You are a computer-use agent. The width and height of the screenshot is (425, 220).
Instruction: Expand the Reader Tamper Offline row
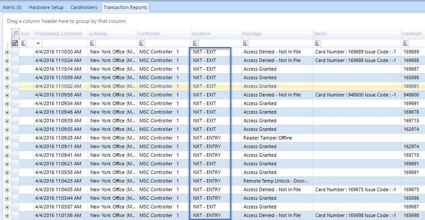click(x=7, y=138)
